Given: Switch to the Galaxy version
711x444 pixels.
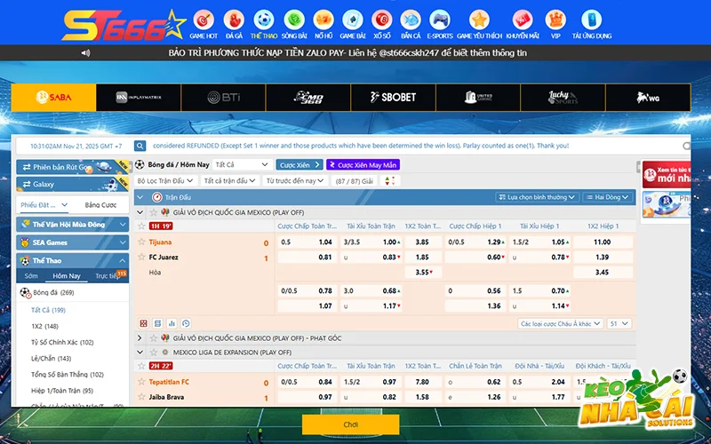Looking at the screenshot, I should coord(73,185).
